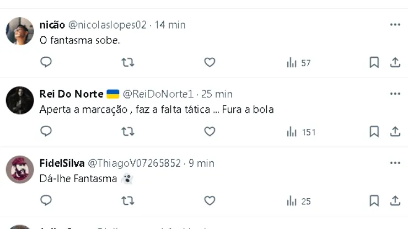Reply to Rei Do Norte's tweet
The image size is (408, 229).
pyautogui.click(x=46, y=132)
